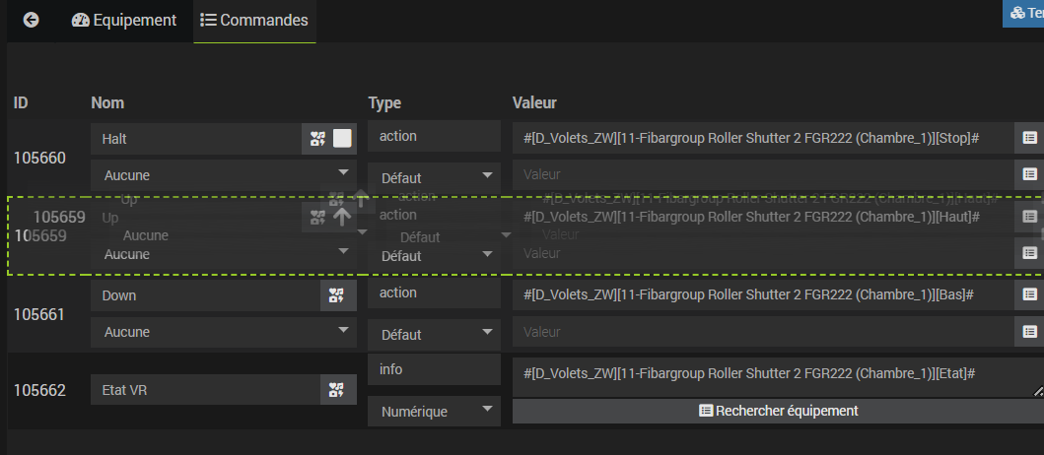Click empty Valeur field in the Halt row
This screenshot has height=455, width=1044.
[763, 175]
